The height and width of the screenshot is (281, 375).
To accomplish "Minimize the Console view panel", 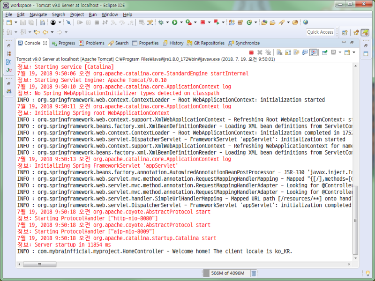I will (344, 42).
